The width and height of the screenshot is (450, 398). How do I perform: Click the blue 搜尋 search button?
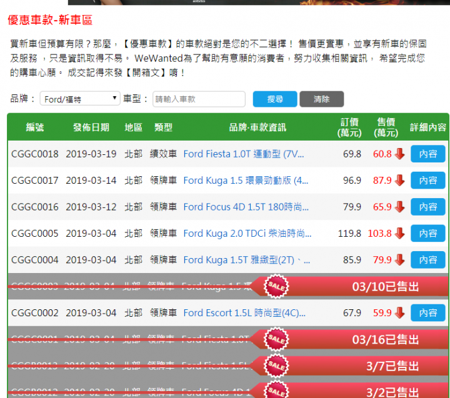[275, 99]
